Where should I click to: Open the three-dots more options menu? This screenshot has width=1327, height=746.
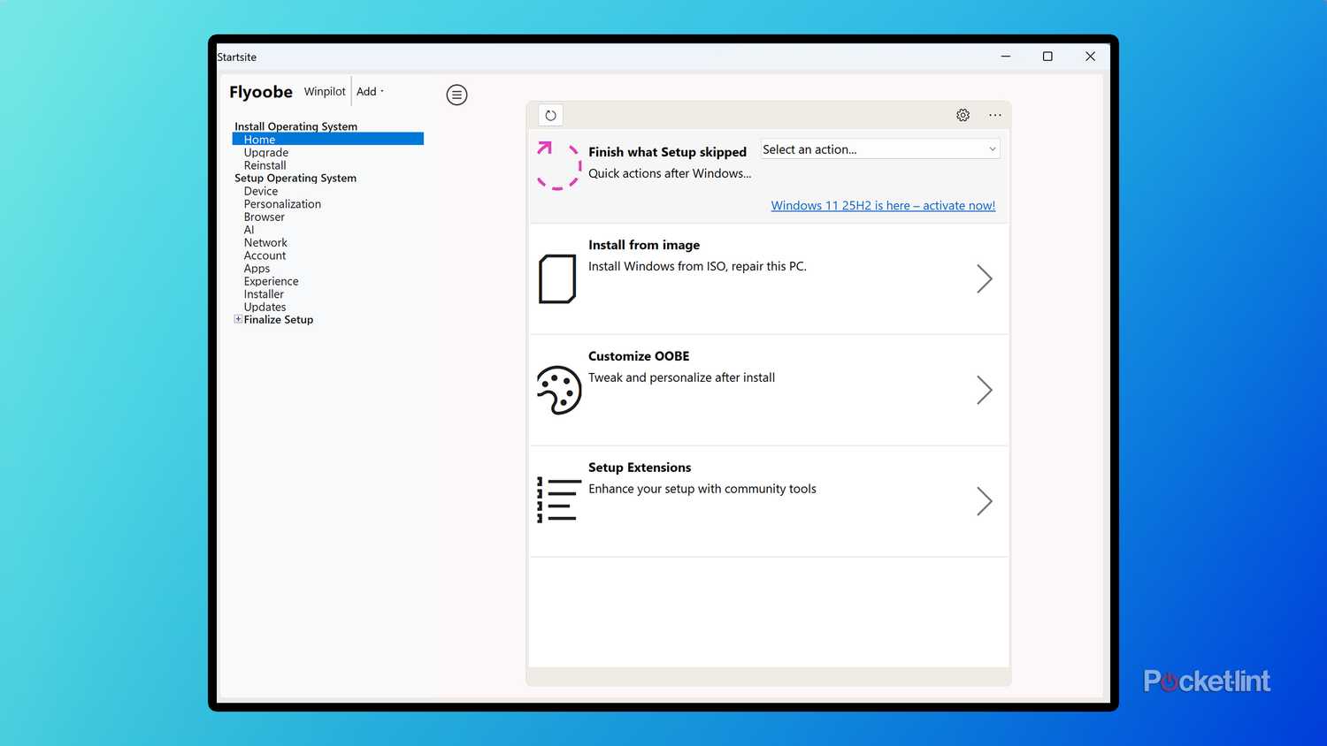(x=995, y=115)
